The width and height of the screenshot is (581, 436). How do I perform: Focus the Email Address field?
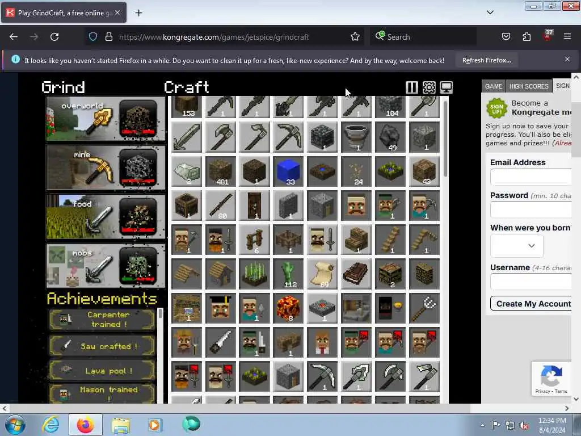[x=531, y=177]
